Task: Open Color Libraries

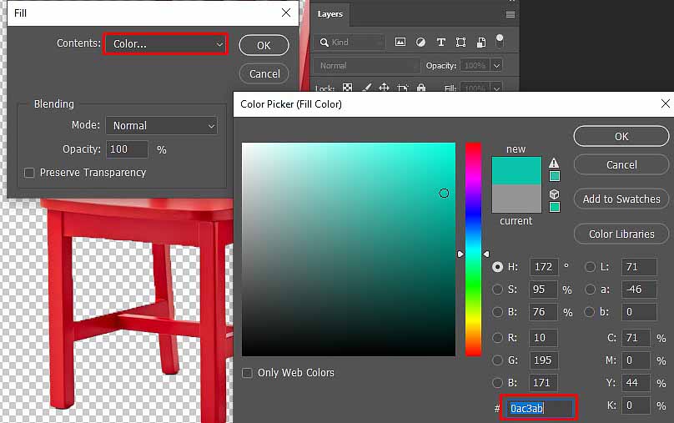Action: (621, 234)
